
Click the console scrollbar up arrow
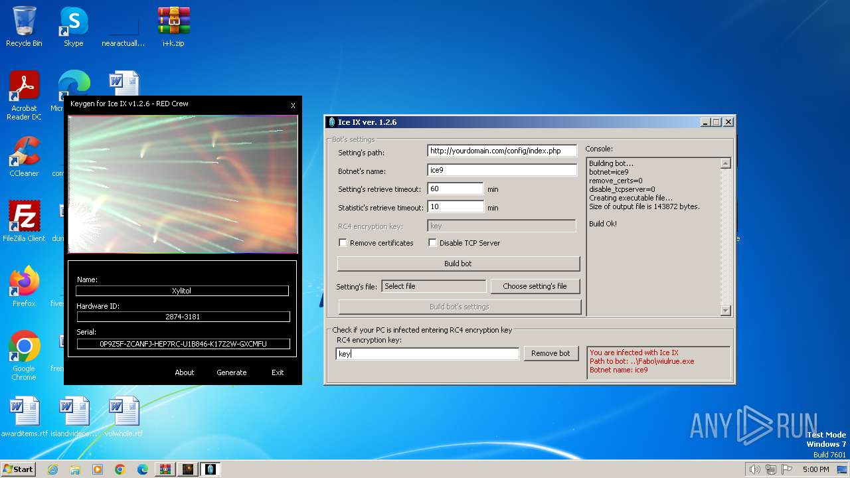pyautogui.click(x=725, y=163)
